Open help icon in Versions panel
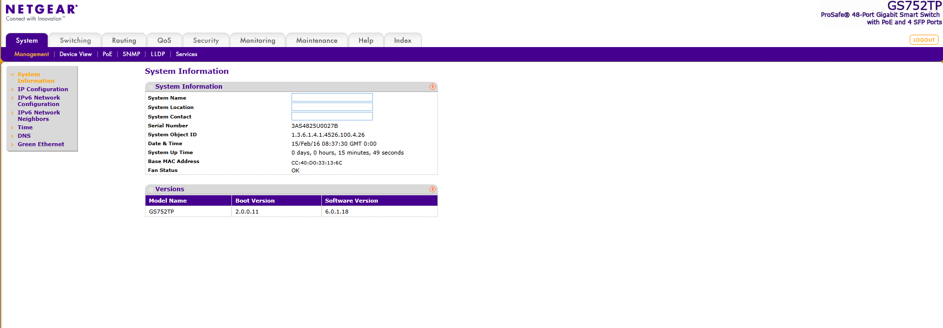Screen dimensions: 943x328 432,189
